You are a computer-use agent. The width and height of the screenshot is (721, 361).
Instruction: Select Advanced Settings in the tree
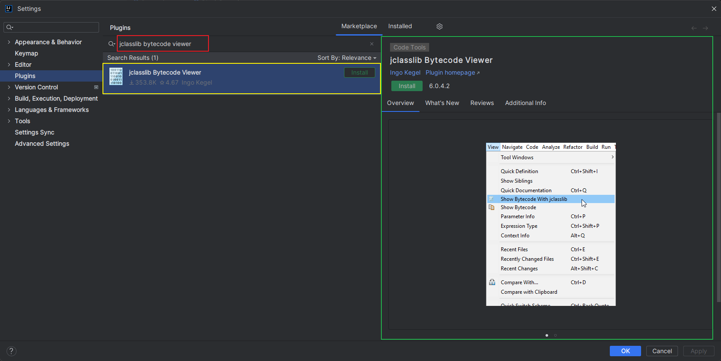tap(42, 144)
